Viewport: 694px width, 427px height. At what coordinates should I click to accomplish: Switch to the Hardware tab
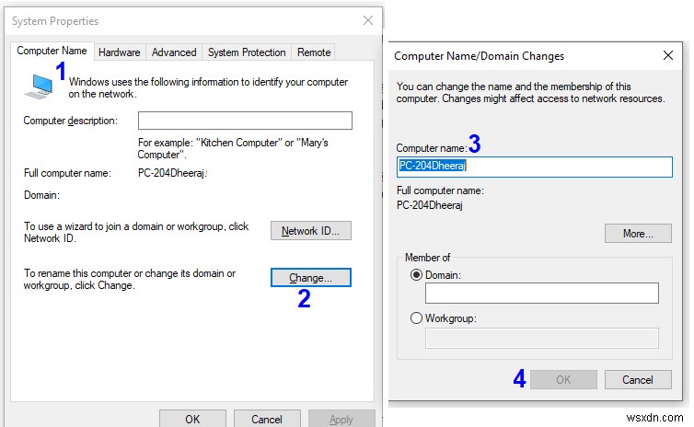coord(119,52)
